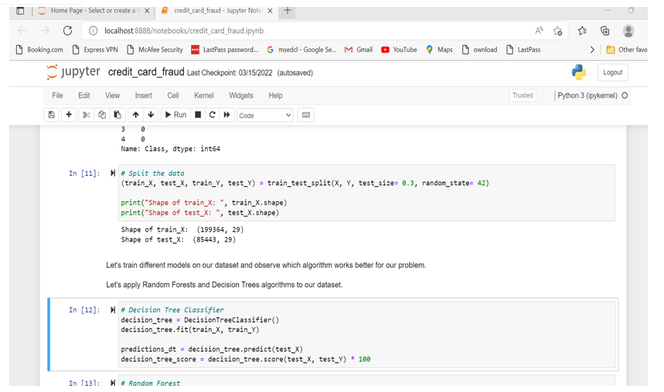The image size is (664, 392).
Task: Copy selected cells using the toolbar icon
Action: (x=102, y=115)
